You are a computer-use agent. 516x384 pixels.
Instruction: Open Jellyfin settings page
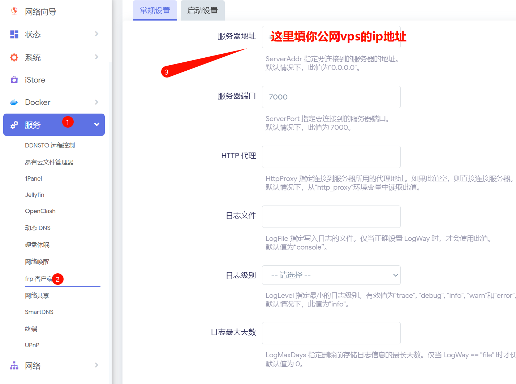click(x=34, y=195)
